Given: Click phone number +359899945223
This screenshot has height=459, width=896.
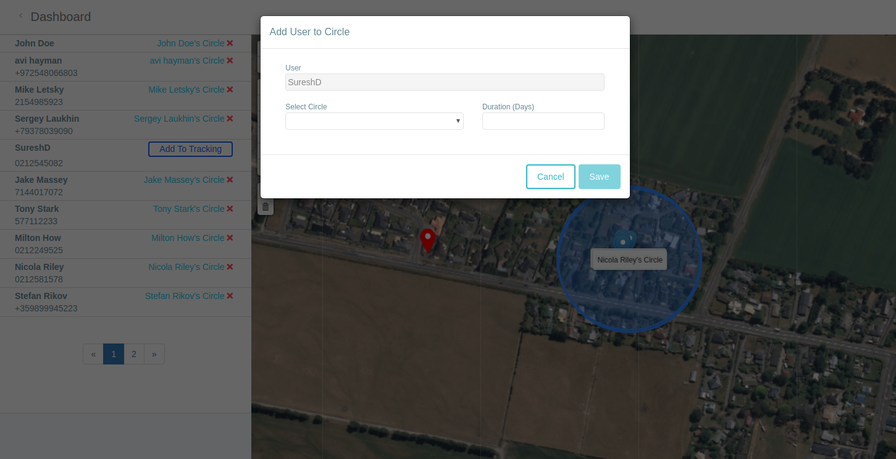Looking at the screenshot, I should click(x=46, y=308).
